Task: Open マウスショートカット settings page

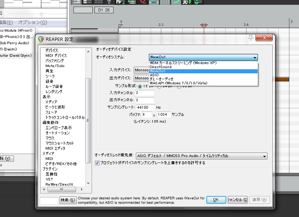Action: click(60, 143)
